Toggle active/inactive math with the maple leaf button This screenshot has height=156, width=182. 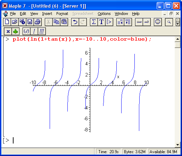tap(15, 31)
